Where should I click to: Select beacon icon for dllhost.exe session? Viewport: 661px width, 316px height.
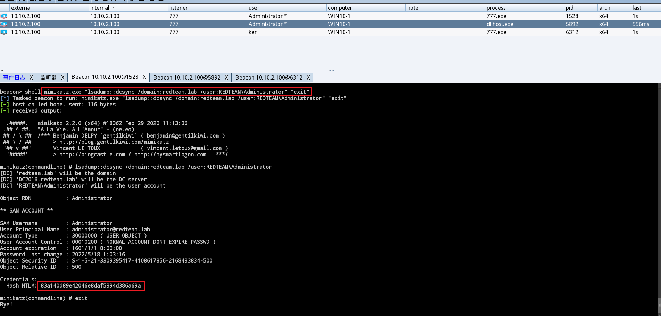tap(4, 24)
